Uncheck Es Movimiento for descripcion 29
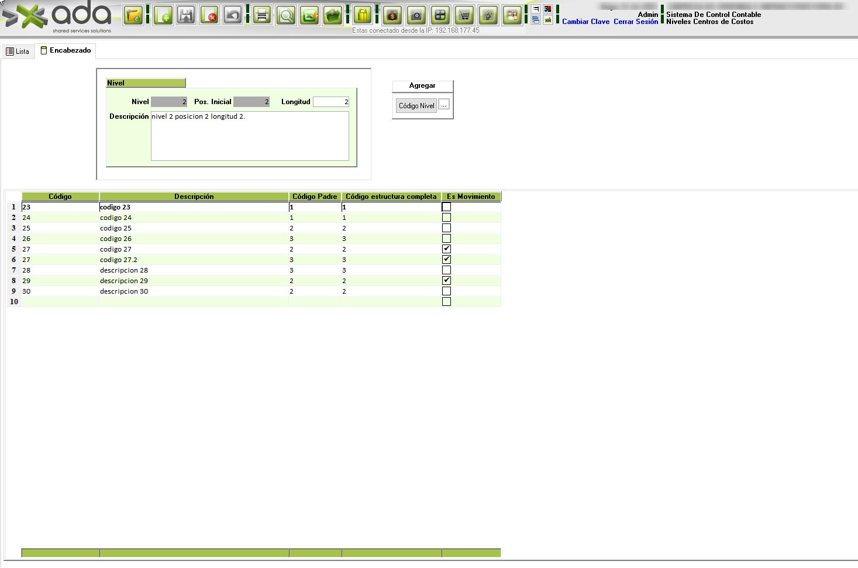 pyautogui.click(x=446, y=281)
